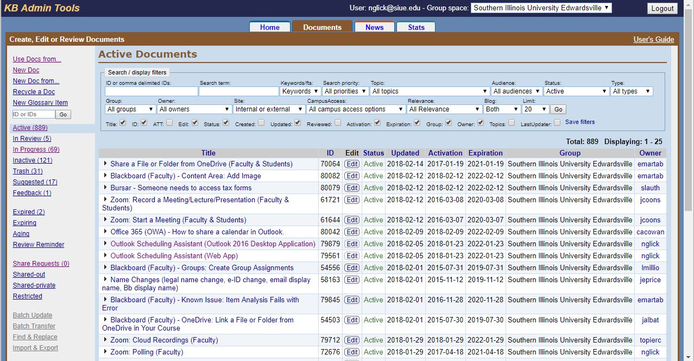Switch to the News tab
Screen dimensions: 694x361
click(374, 27)
